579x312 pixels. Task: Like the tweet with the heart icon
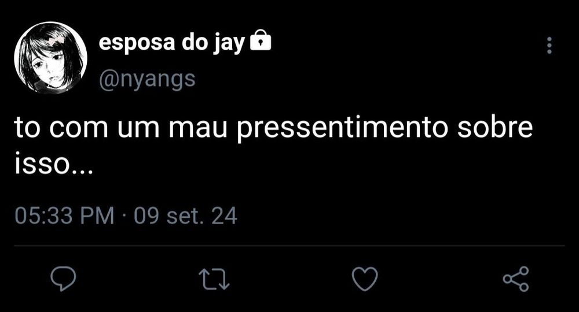[x=364, y=279]
